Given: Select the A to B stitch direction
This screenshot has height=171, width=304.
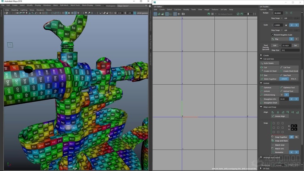Looking at the screenshot, I should 284,79.
